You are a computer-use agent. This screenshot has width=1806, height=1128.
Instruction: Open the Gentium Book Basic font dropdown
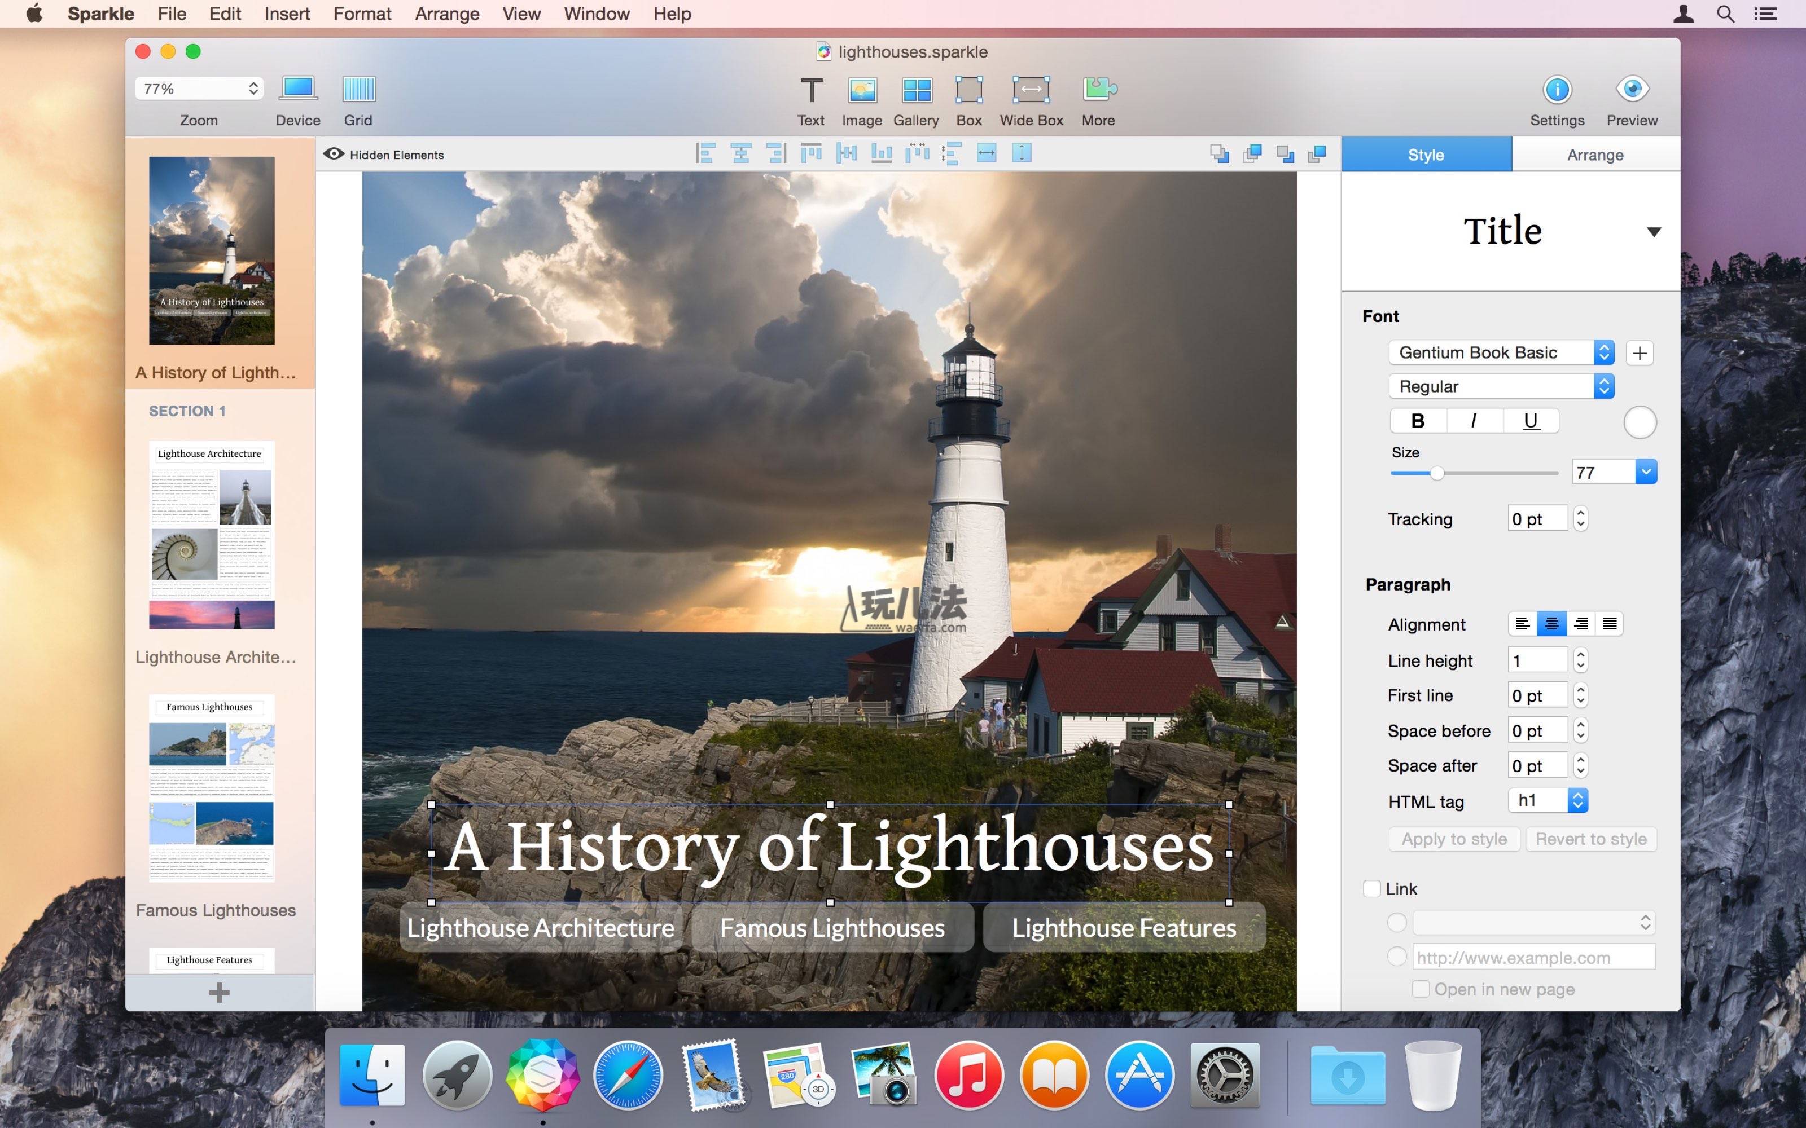(x=1501, y=352)
